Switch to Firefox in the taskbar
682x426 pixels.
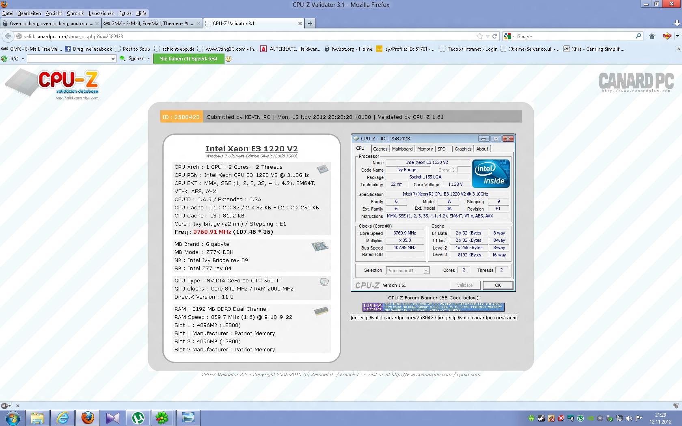(x=88, y=417)
